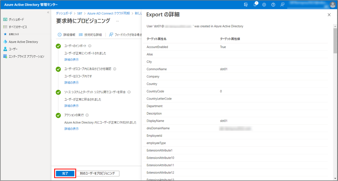Open the Cloud Shell icon in header
Screen dimensions: 338x181
(x=246, y=5)
